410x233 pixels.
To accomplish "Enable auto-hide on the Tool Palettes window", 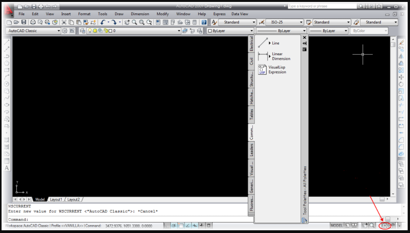I will click(304, 43).
